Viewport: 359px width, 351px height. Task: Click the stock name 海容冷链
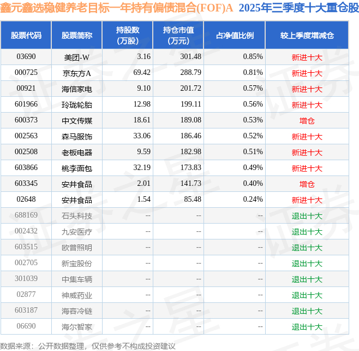pyautogui.click(x=77, y=311)
